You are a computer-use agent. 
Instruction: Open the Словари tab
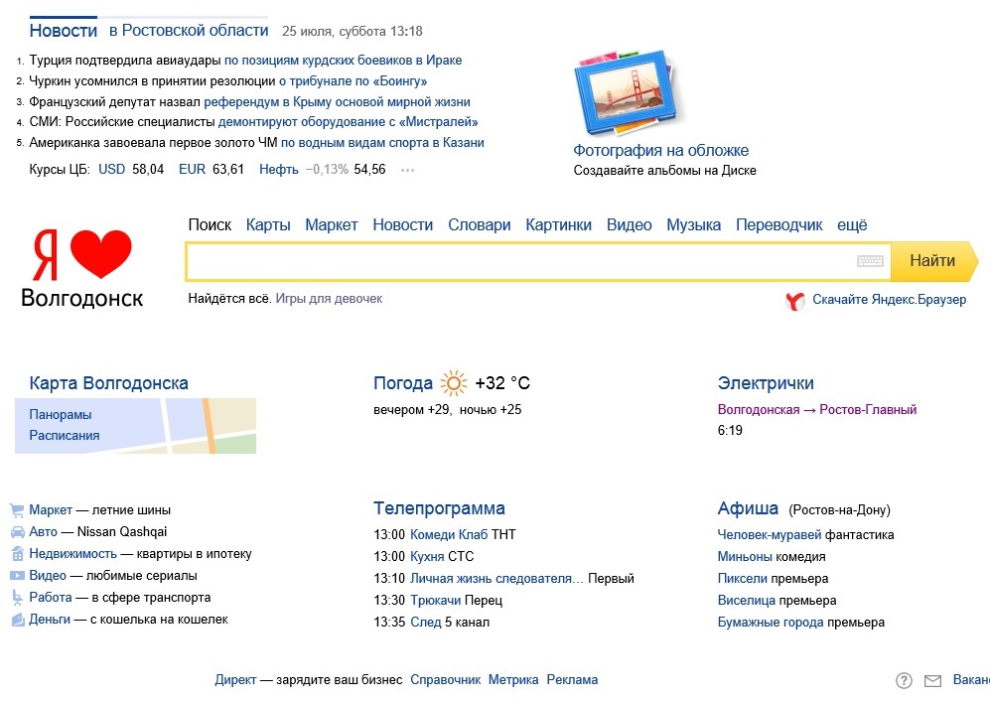pos(480,224)
